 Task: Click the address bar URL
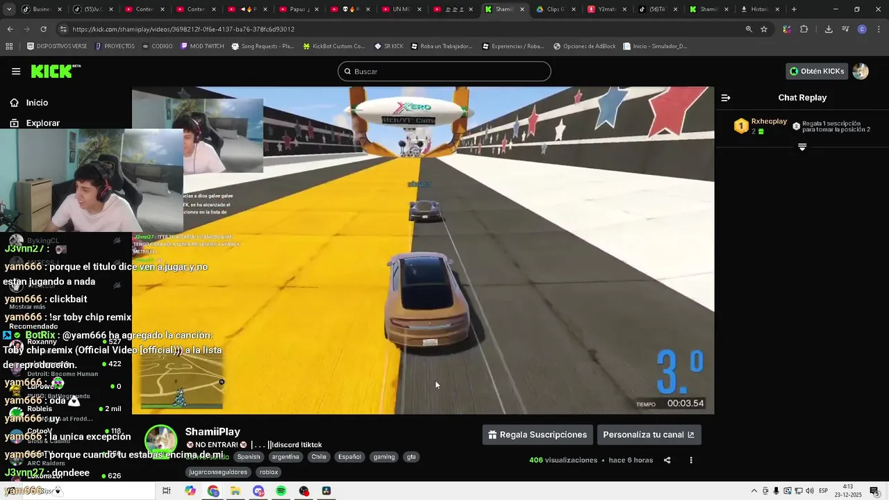[183, 29]
